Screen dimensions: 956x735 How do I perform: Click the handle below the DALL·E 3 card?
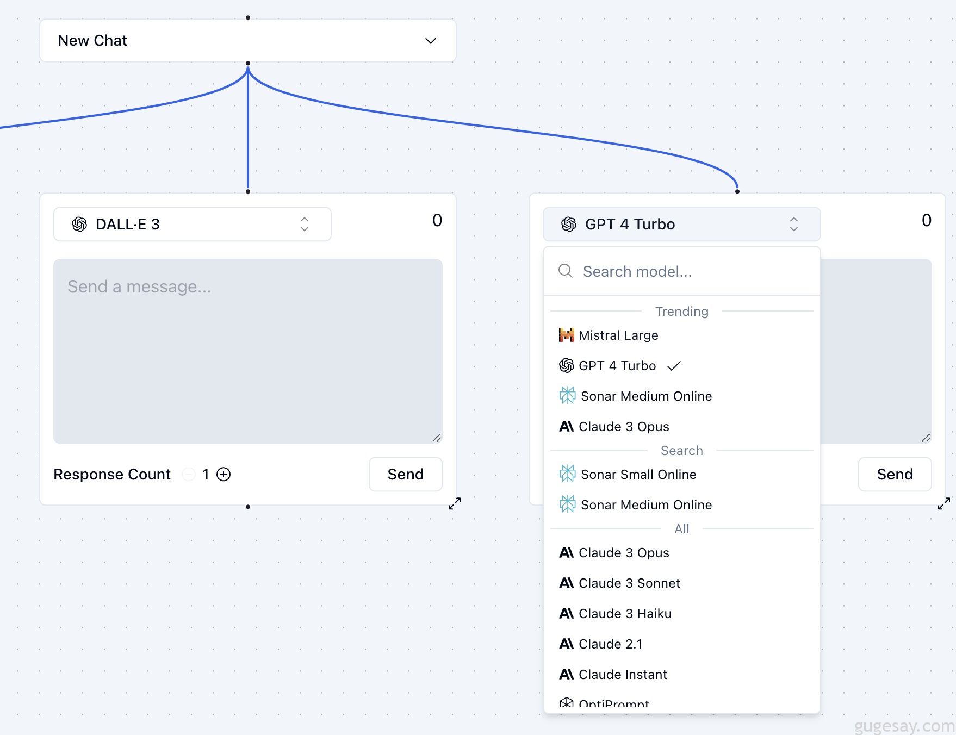248,507
